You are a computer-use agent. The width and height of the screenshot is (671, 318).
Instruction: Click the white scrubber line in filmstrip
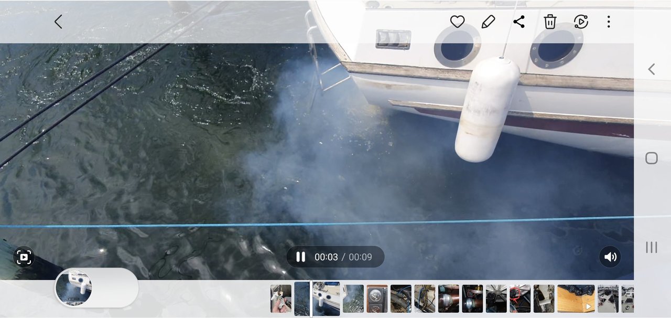[x=311, y=299]
